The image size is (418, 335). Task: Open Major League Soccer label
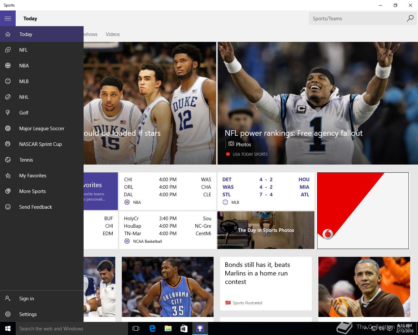[x=42, y=128]
